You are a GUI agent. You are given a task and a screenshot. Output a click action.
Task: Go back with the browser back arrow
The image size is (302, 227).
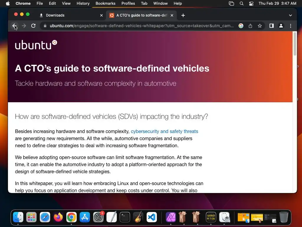coord(14,26)
